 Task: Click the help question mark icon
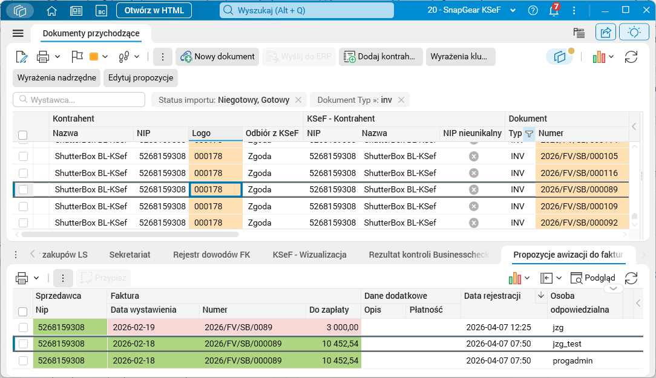[x=533, y=10]
